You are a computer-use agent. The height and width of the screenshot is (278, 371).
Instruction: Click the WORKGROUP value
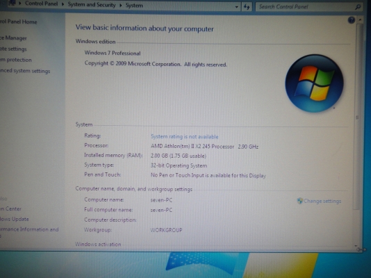coord(166,230)
